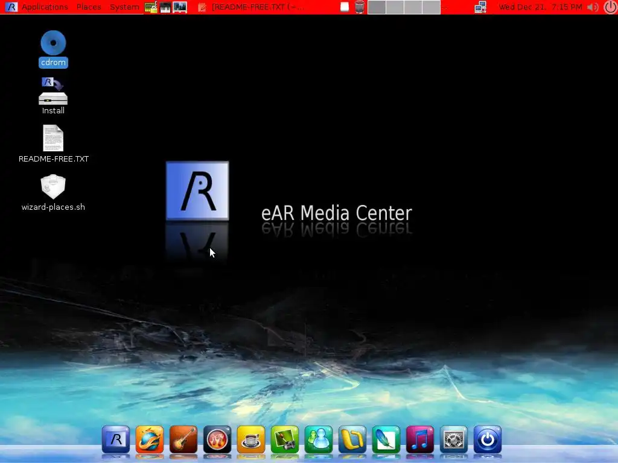618x463 pixels.
Task: Launch the disc burner flame dock icon
Action: (x=217, y=439)
